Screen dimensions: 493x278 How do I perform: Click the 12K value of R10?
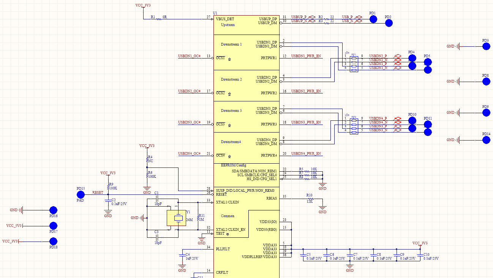pos(310,202)
